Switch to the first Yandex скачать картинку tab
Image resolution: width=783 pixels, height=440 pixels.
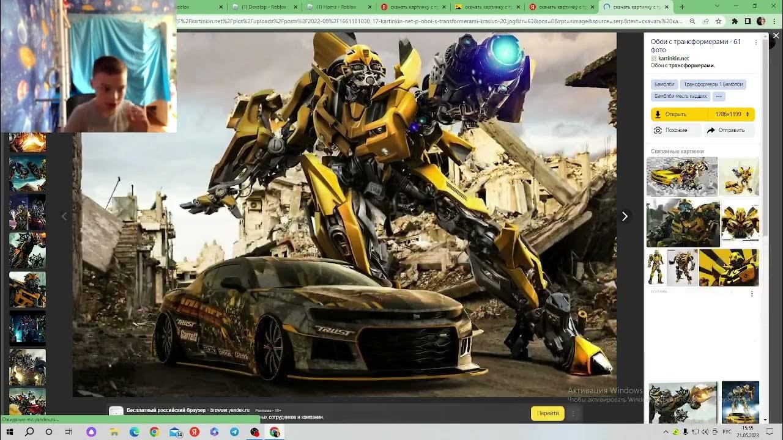point(413,7)
